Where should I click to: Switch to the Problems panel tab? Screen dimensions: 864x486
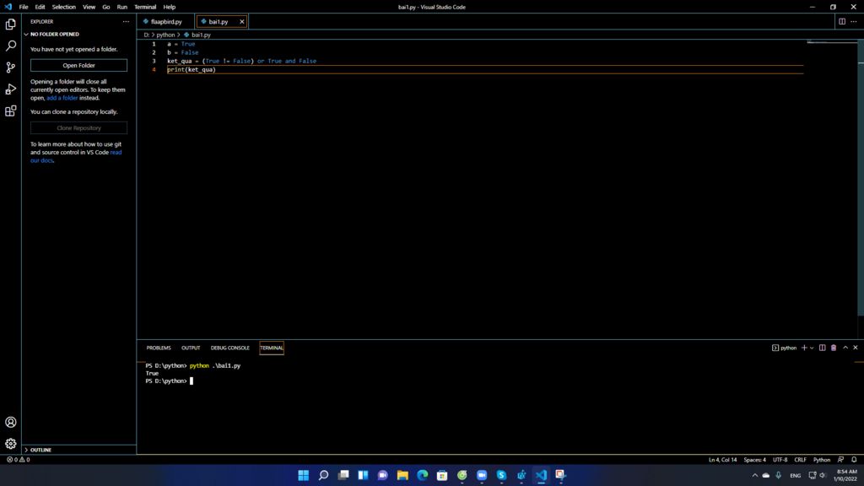point(159,348)
